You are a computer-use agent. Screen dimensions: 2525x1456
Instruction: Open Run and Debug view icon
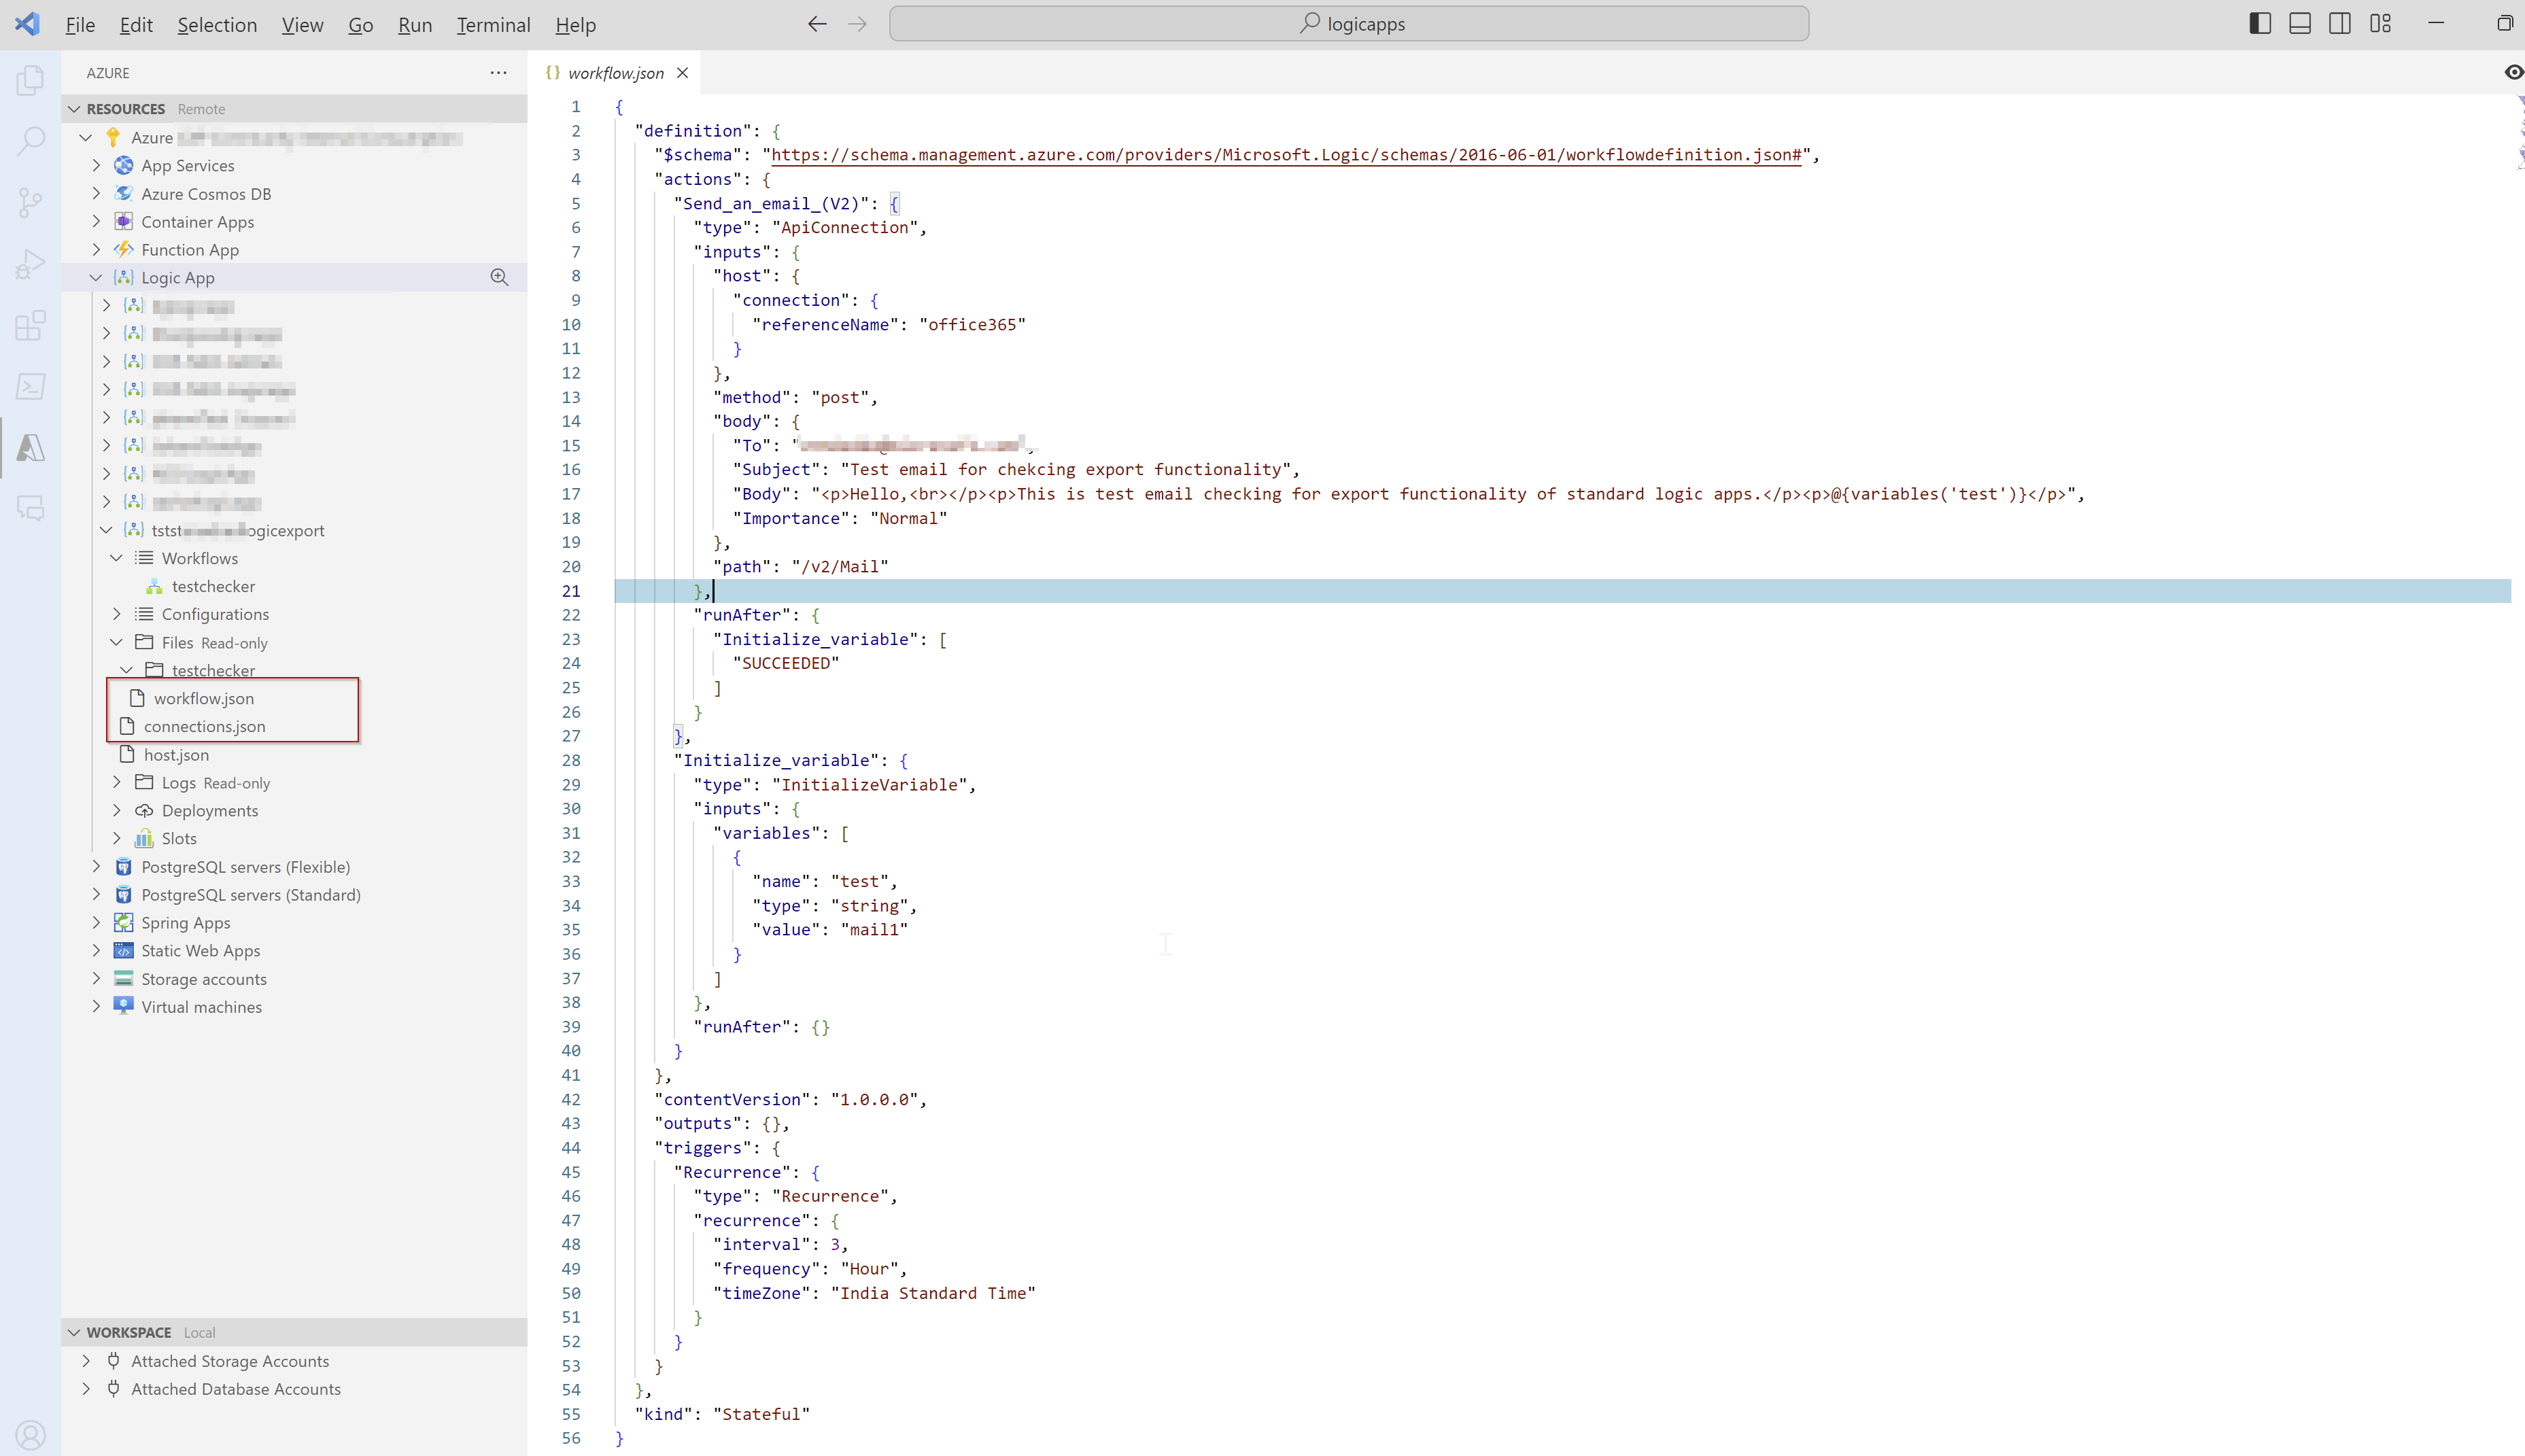(30, 264)
